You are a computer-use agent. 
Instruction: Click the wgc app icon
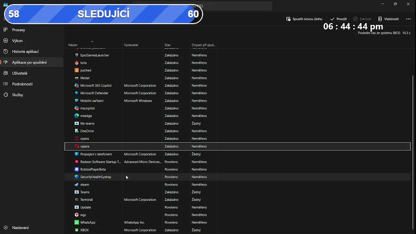click(x=77, y=215)
